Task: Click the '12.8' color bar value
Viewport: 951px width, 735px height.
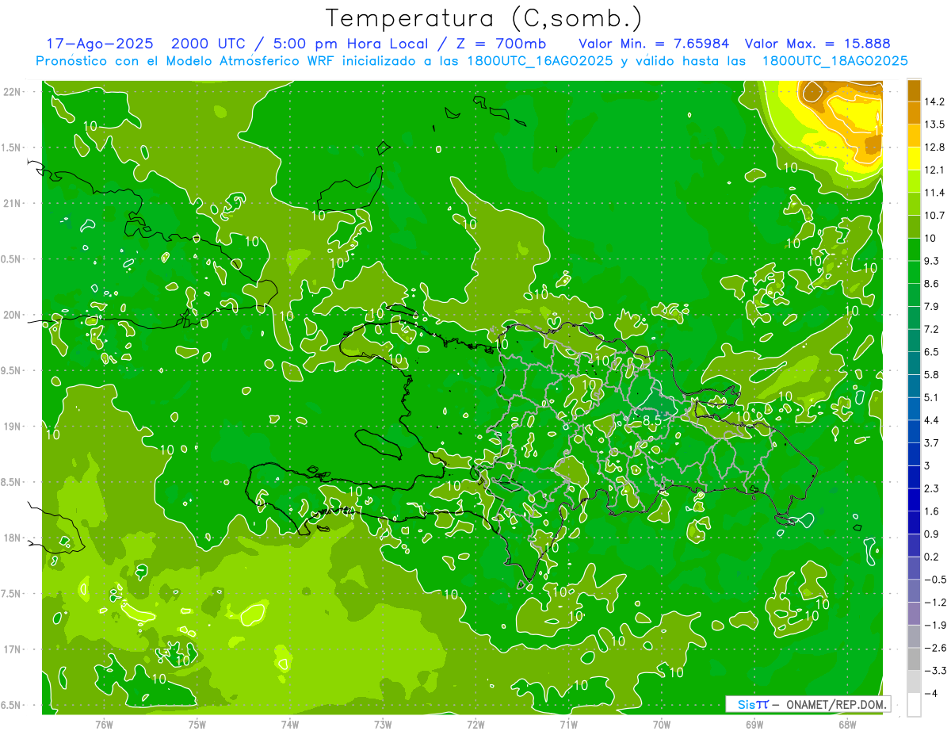Action: pos(934,147)
